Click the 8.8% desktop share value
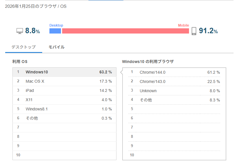239x163 pixels. (32, 31)
